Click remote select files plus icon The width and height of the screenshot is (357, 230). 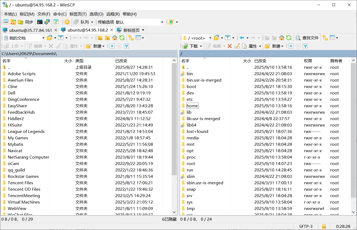[x=291, y=46]
